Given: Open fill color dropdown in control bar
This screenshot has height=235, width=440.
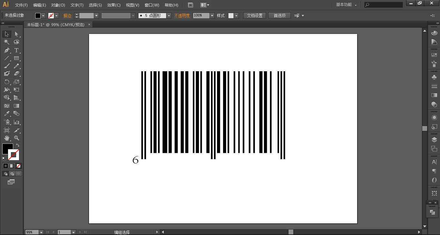Looking at the screenshot, I should 43,15.
